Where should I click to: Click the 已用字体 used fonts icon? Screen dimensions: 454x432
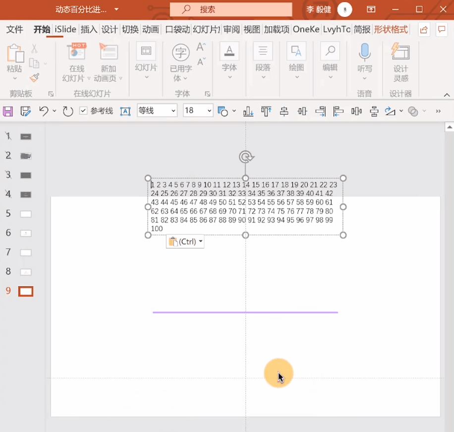(181, 53)
